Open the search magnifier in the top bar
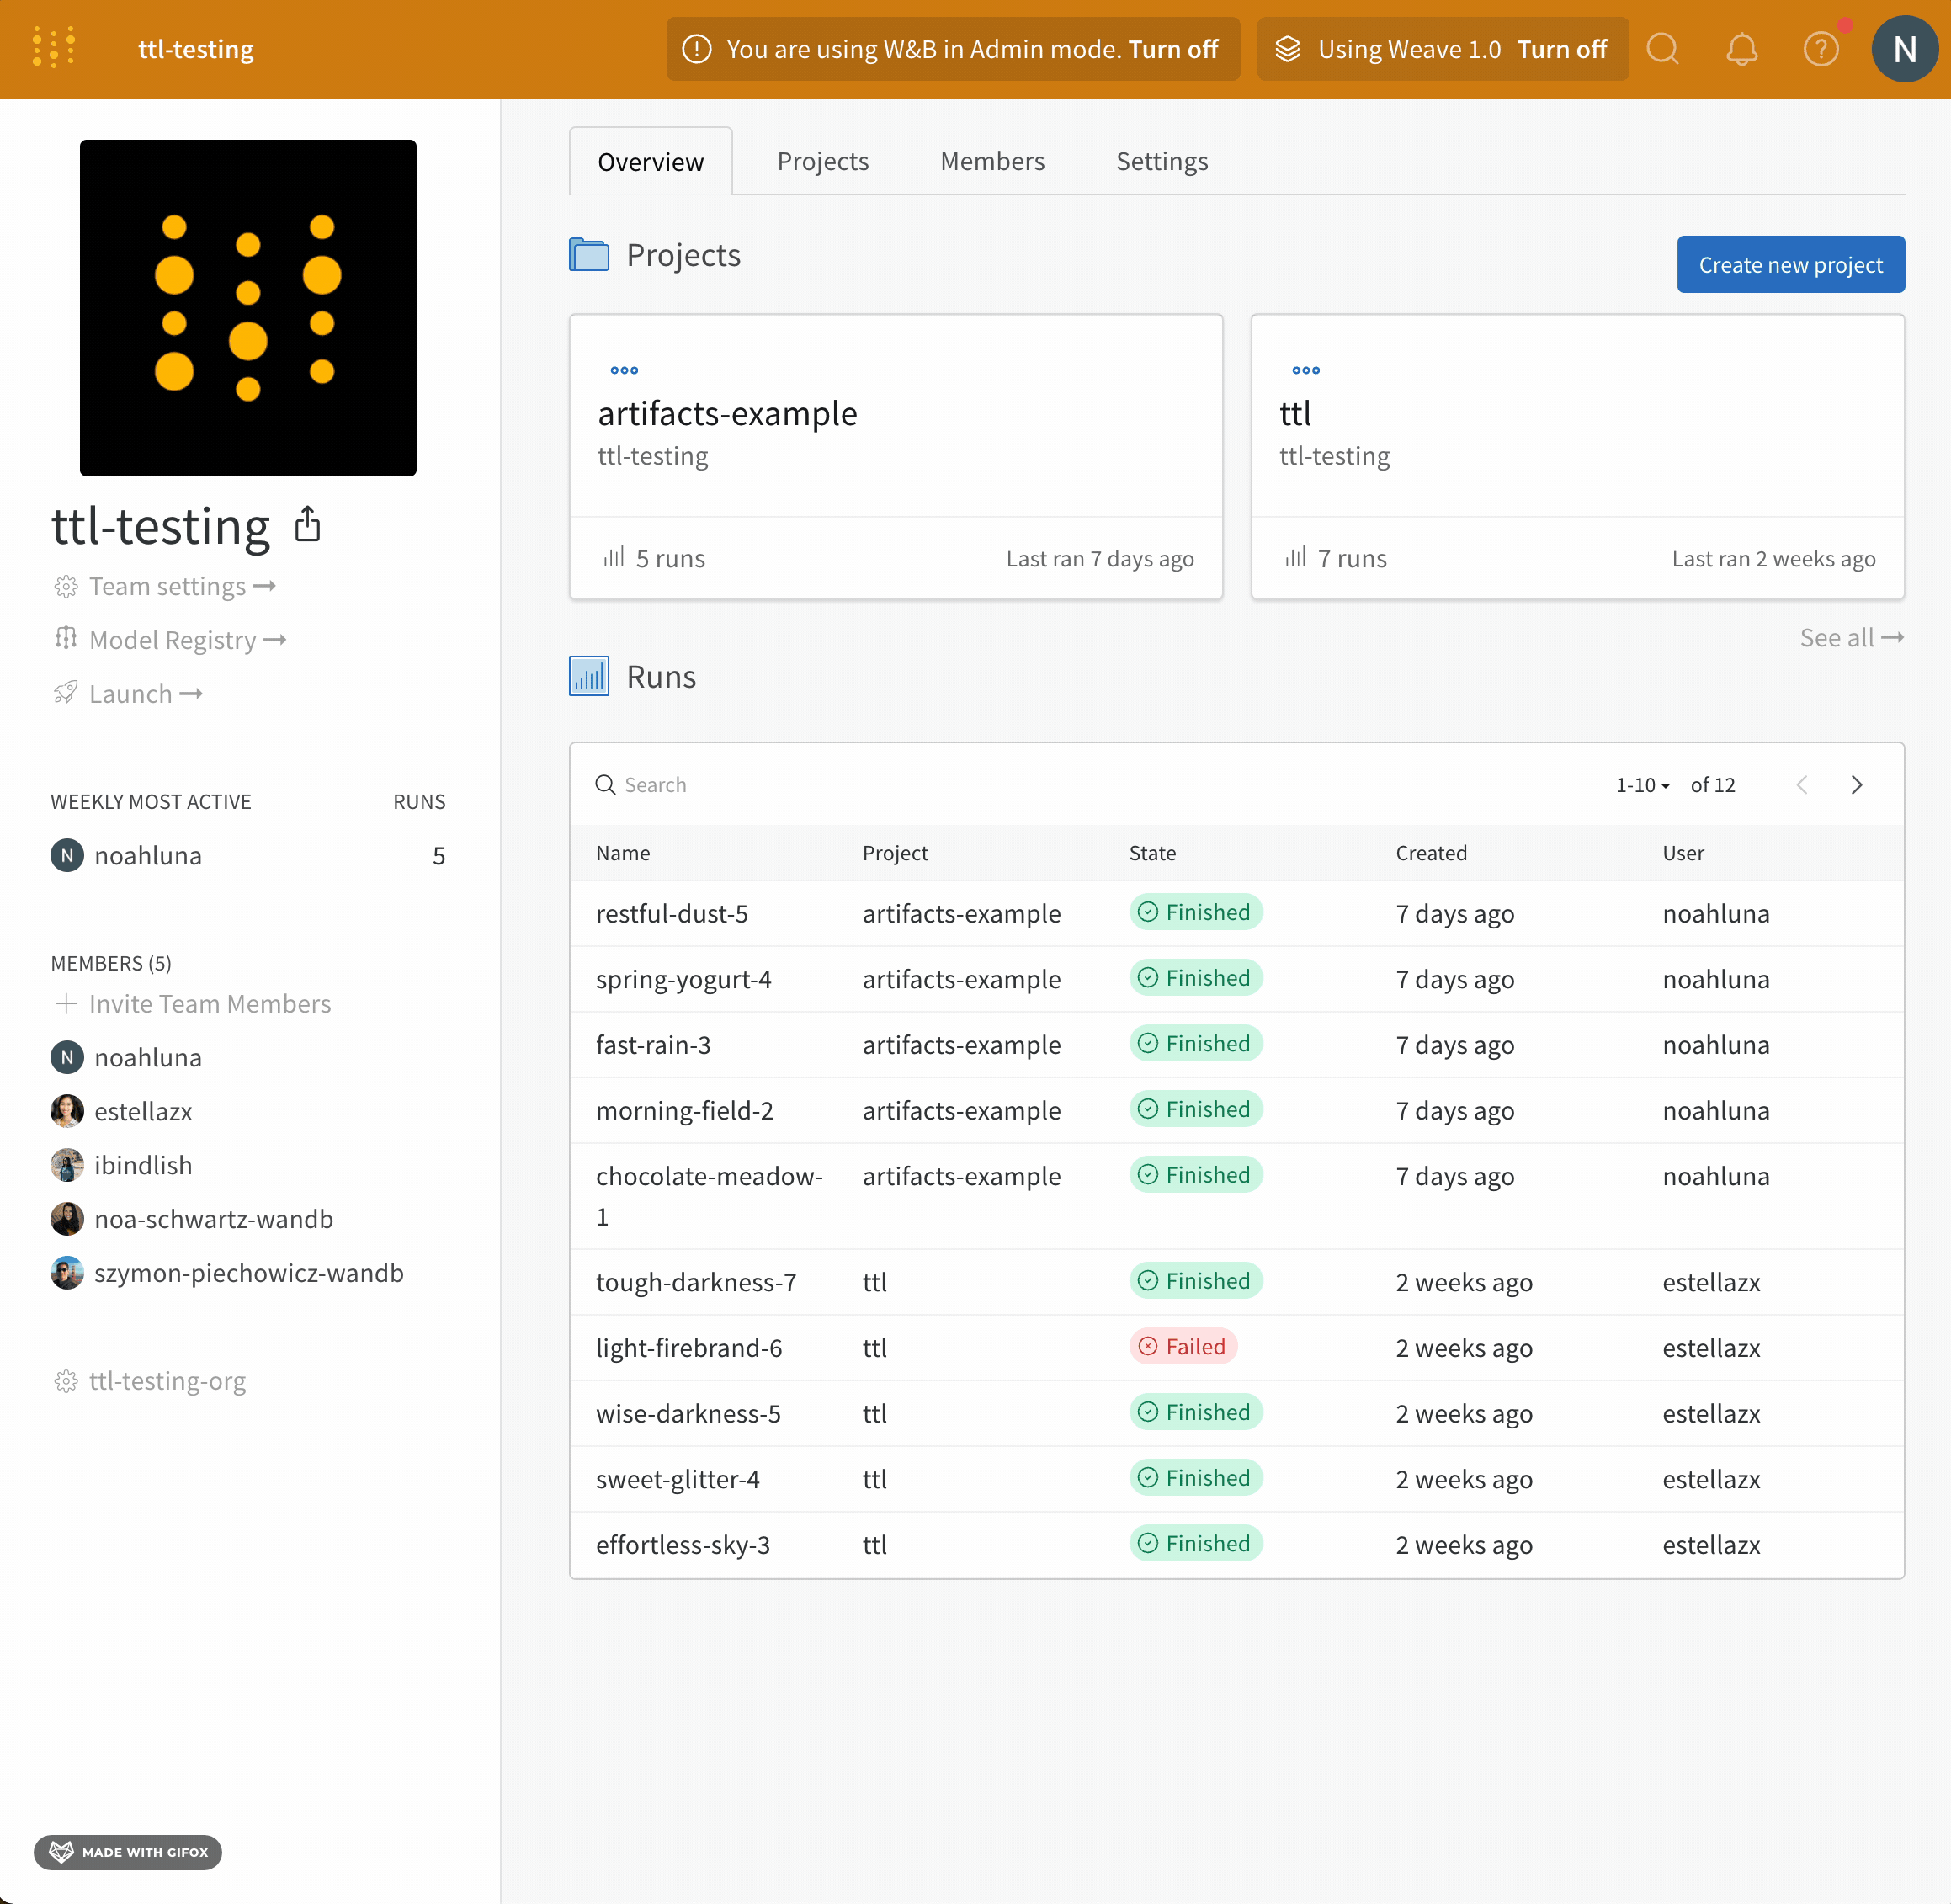Screen dimensions: 1951x1904 coord(1663,48)
